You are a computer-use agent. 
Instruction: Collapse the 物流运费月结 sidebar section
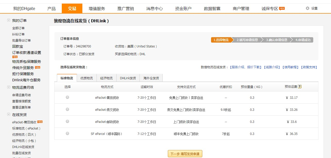8,87
